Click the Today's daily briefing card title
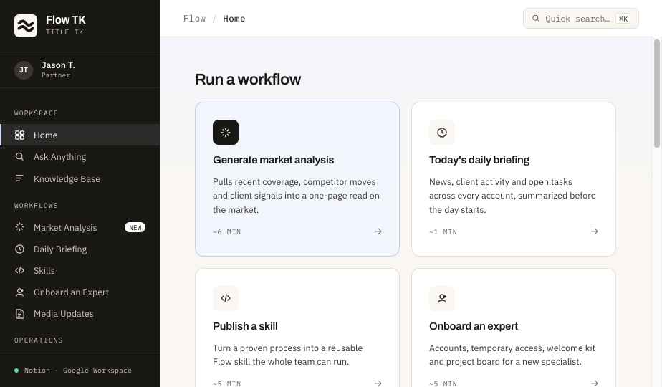This screenshot has width=662, height=387. tap(479, 160)
